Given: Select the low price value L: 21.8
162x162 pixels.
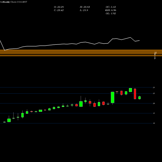Looking at the screenshot, I should (84, 10).
